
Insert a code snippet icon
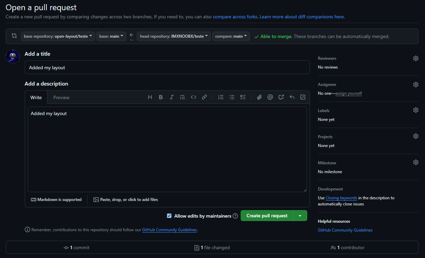(x=193, y=97)
